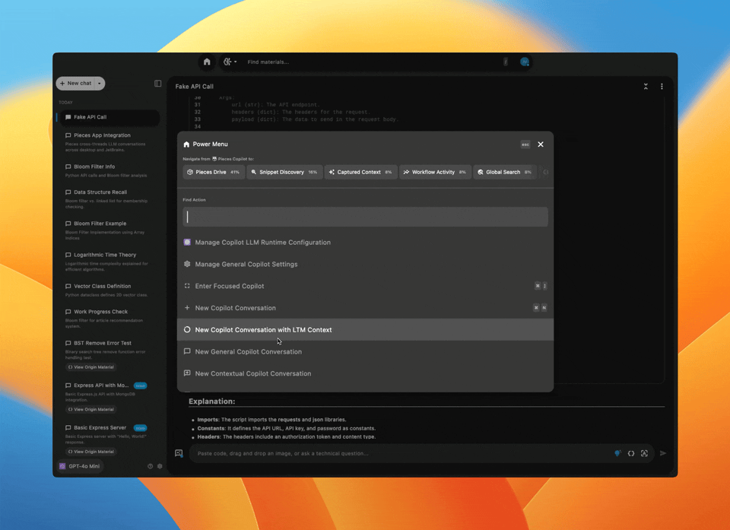Click the send message arrow
730x530 pixels.
tap(663, 454)
